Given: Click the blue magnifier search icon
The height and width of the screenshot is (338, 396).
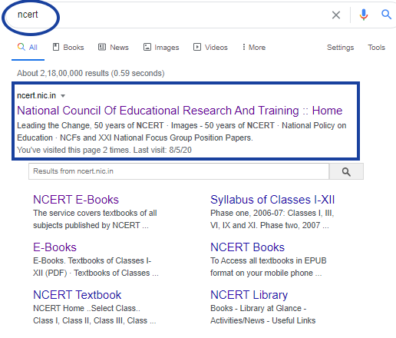Looking at the screenshot, I should click(x=386, y=15).
